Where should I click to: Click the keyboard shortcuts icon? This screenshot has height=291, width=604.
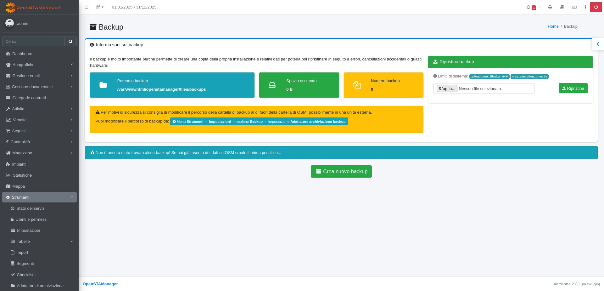tap(574, 7)
